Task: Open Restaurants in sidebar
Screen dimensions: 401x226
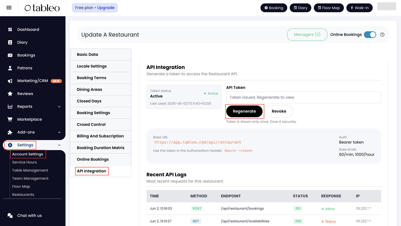Action: [23, 195]
